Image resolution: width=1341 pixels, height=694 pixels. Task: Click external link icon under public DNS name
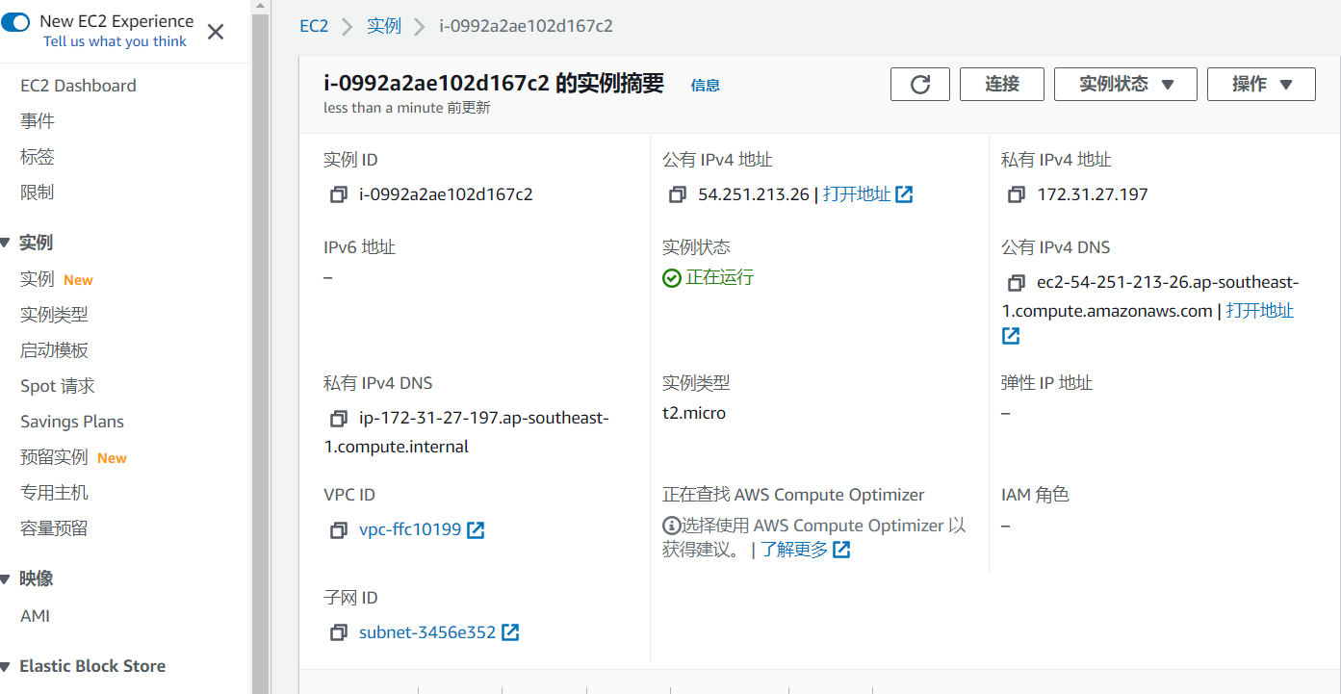1011,336
